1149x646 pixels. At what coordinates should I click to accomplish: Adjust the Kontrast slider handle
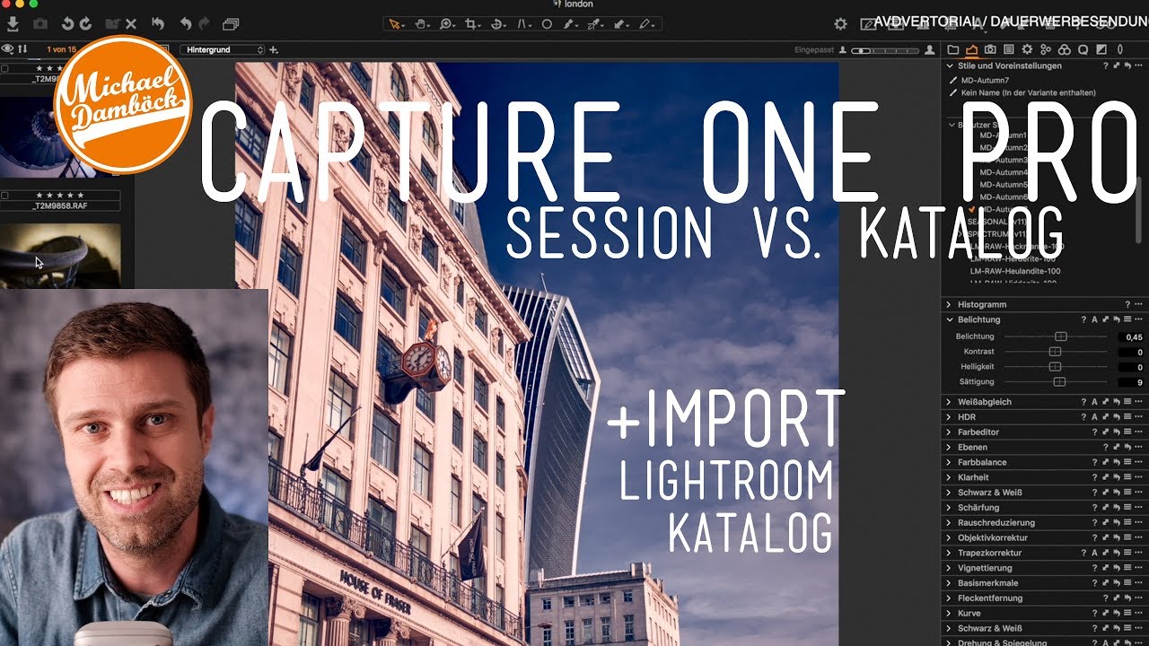click(x=1055, y=352)
